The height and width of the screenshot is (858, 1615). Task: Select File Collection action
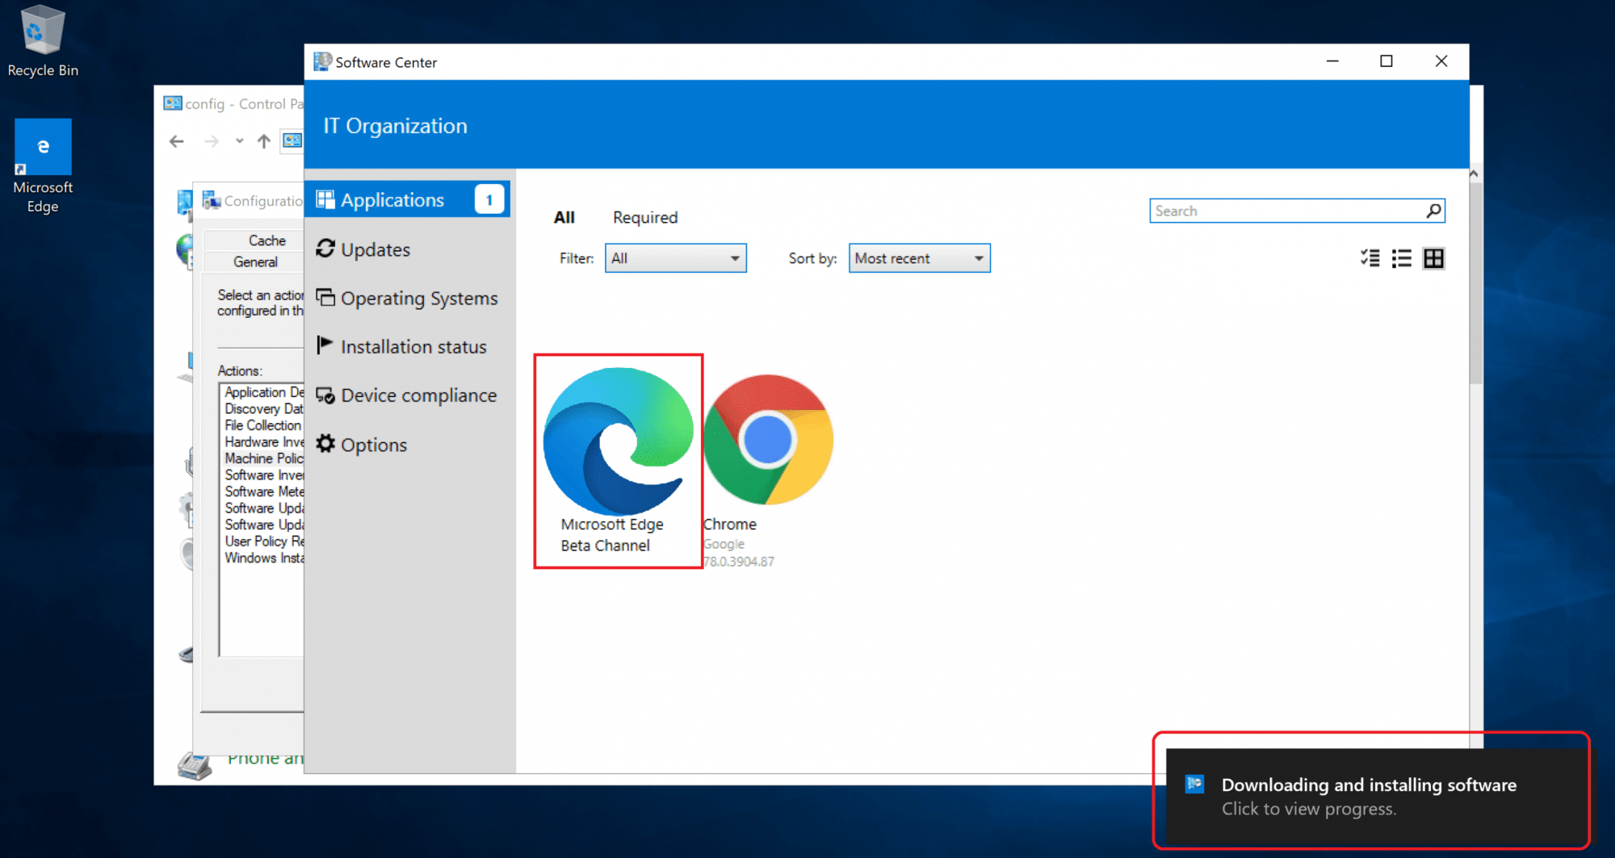pyautogui.click(x=263, y=425)
